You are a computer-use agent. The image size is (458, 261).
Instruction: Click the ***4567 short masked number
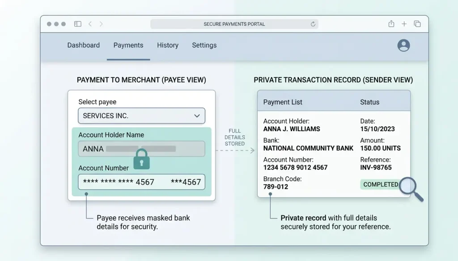click(186, 182)
